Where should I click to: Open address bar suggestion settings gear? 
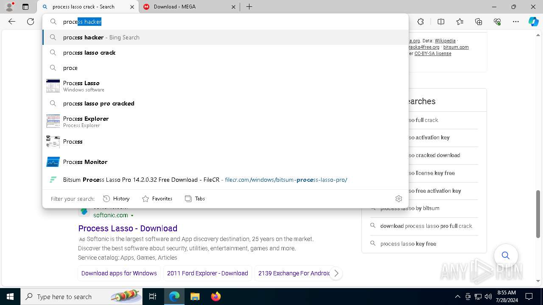click(398, 199)
